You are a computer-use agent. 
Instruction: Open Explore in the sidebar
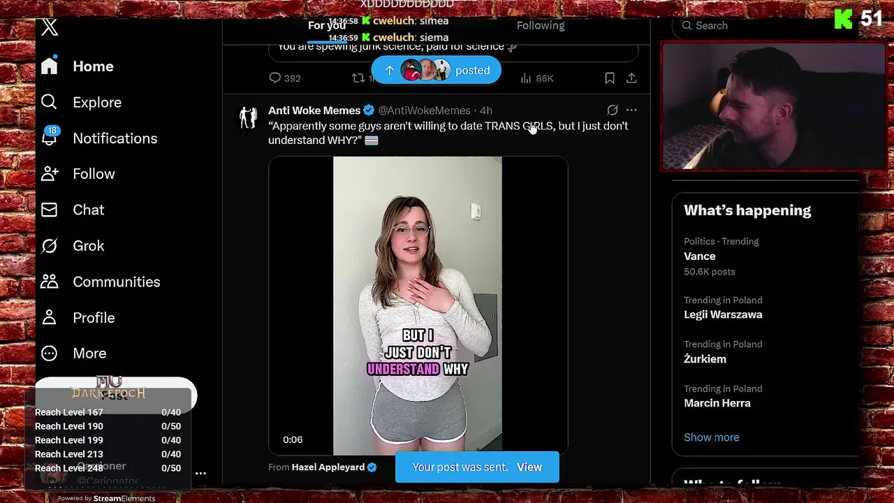[x=81, y=103]
